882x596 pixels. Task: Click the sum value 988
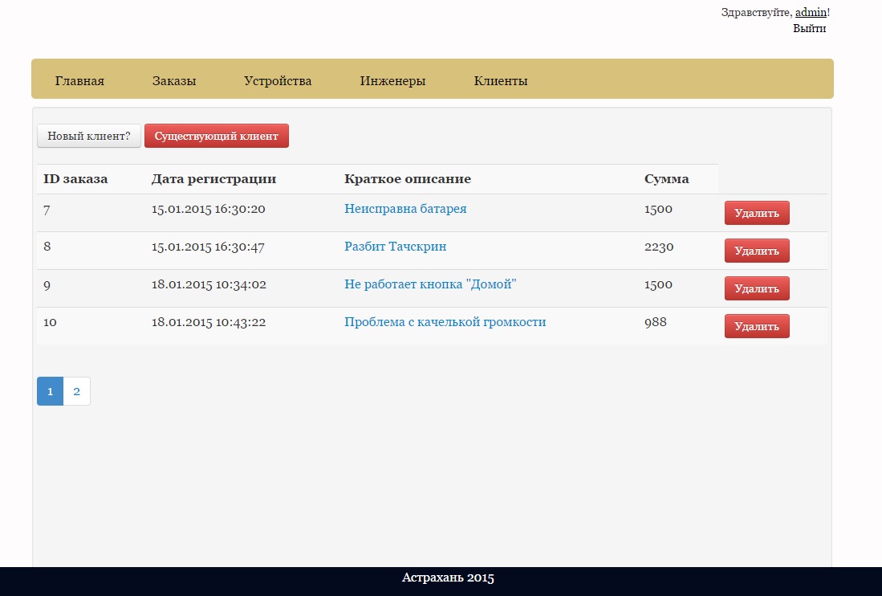(656, 322)
